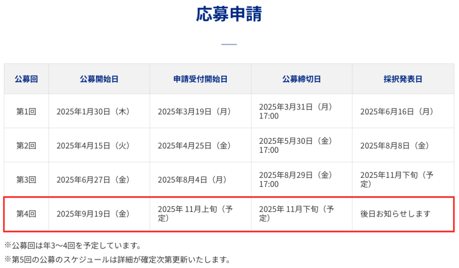Select the 第3回 row label

tap(26, 180)
